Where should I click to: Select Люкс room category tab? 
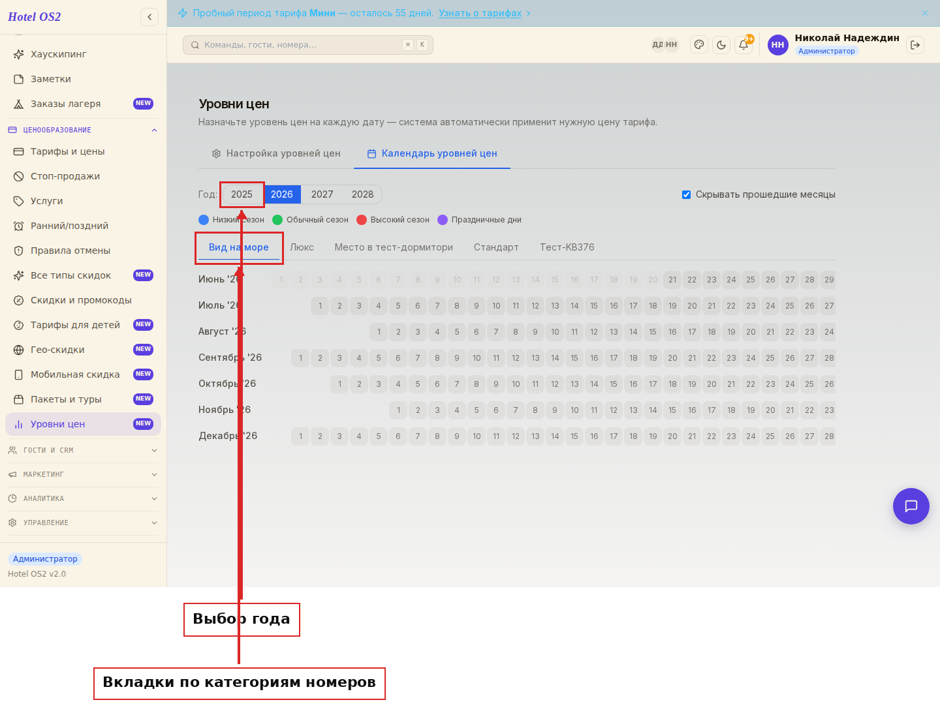click(x=302, y=247)
